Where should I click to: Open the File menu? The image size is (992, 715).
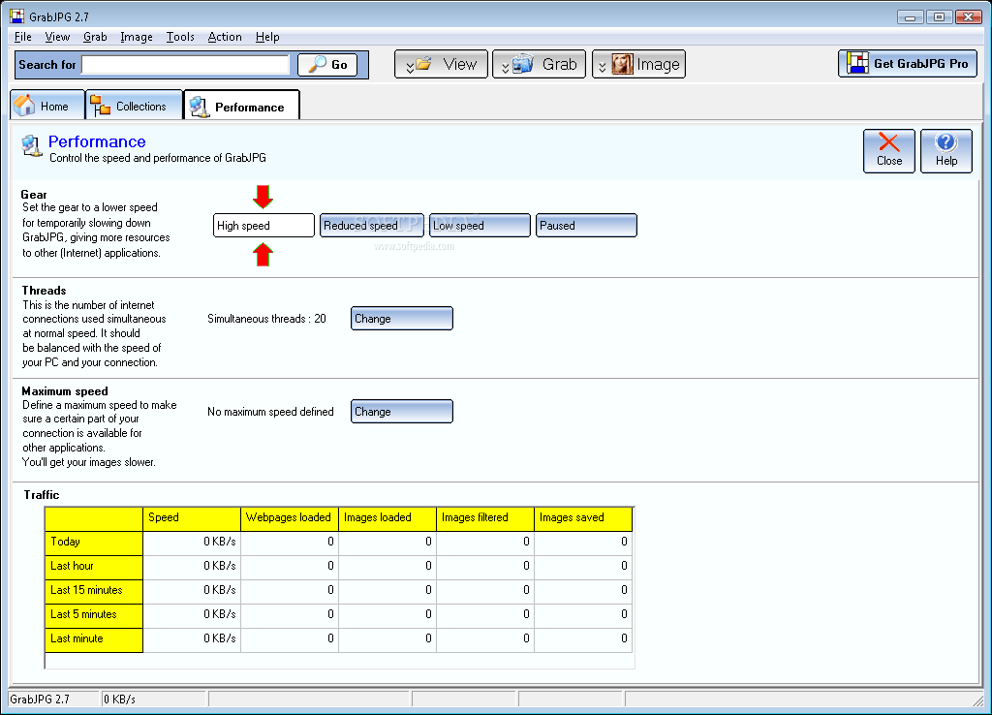point(23,37)
